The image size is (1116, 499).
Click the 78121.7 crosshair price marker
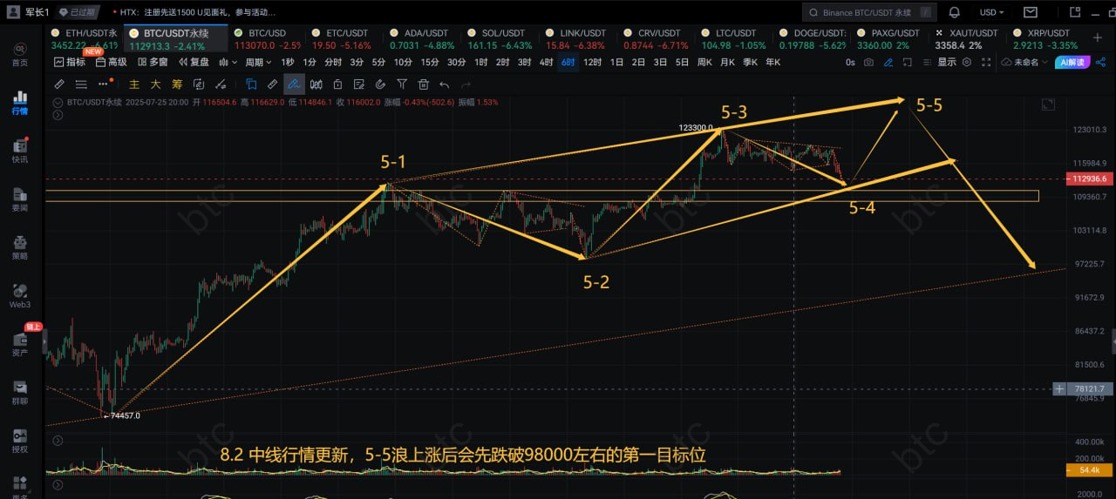(x=1090, y=388)
